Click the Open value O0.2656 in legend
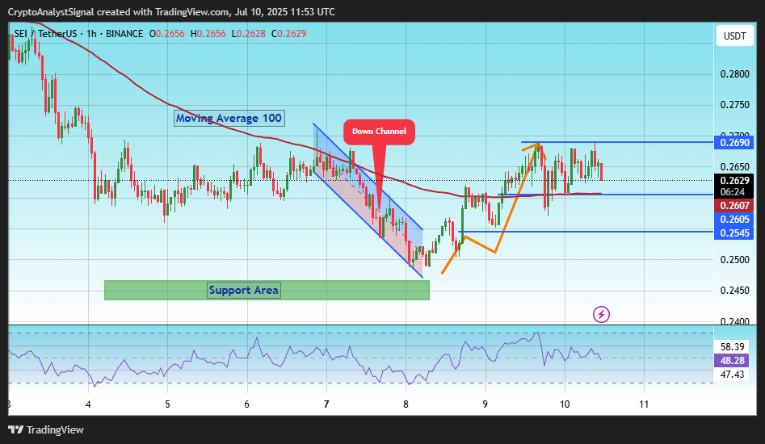 click(x=167, y=34)
